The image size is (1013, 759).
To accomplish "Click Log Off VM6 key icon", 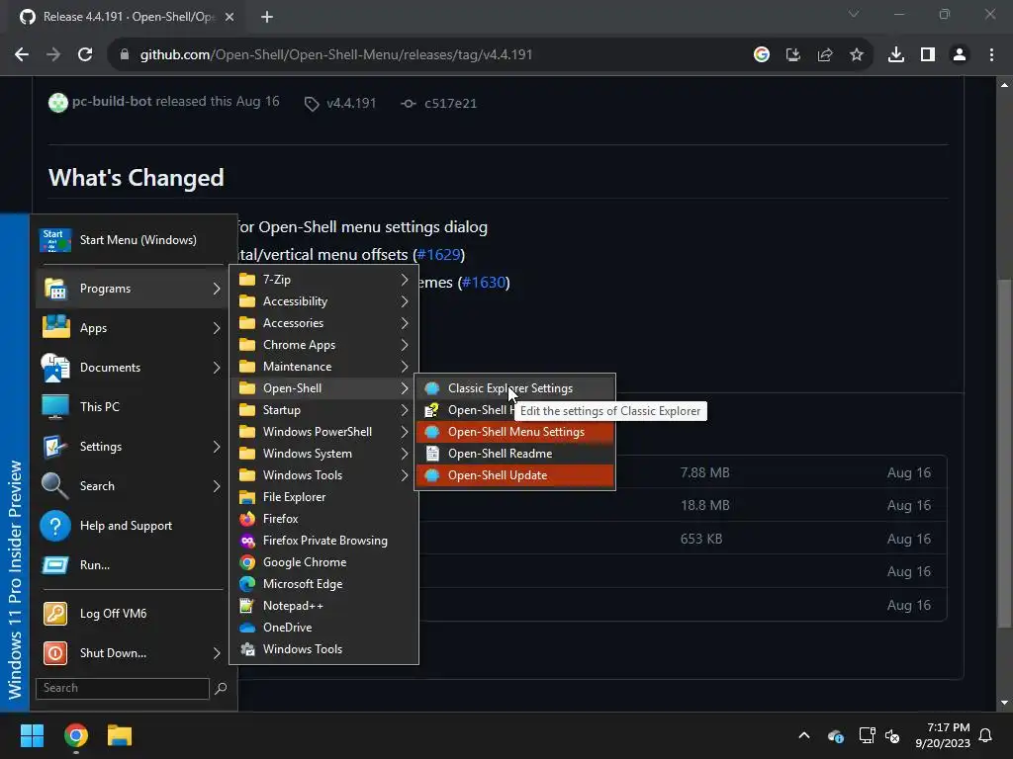I will pyautogui.click(x=55, y=613).
